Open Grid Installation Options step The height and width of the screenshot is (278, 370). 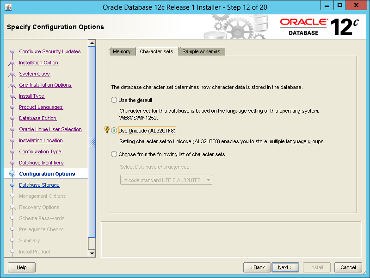[x=45, y=85]
